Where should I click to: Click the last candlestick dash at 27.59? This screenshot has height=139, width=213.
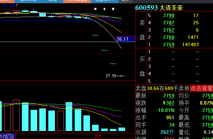point(123,76)
